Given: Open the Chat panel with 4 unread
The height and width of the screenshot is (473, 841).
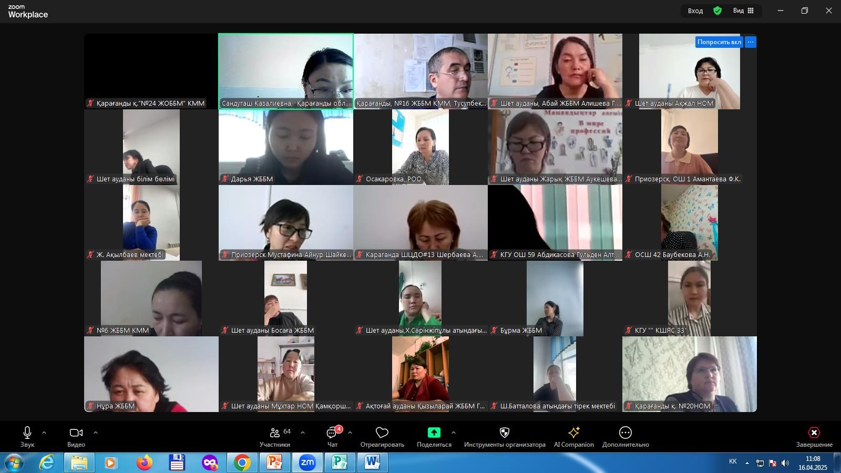Looking at the screenshot, I should [x=332, y=433].
